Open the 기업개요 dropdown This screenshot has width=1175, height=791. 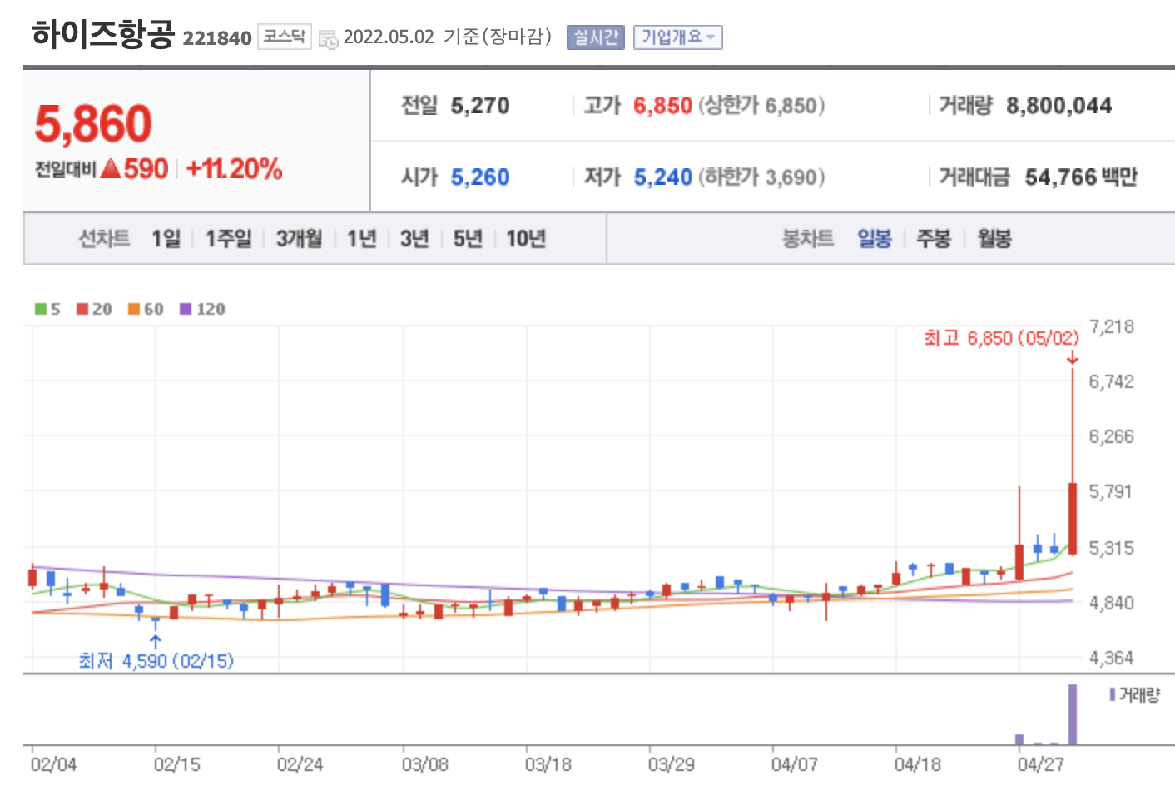coord(677,37)
